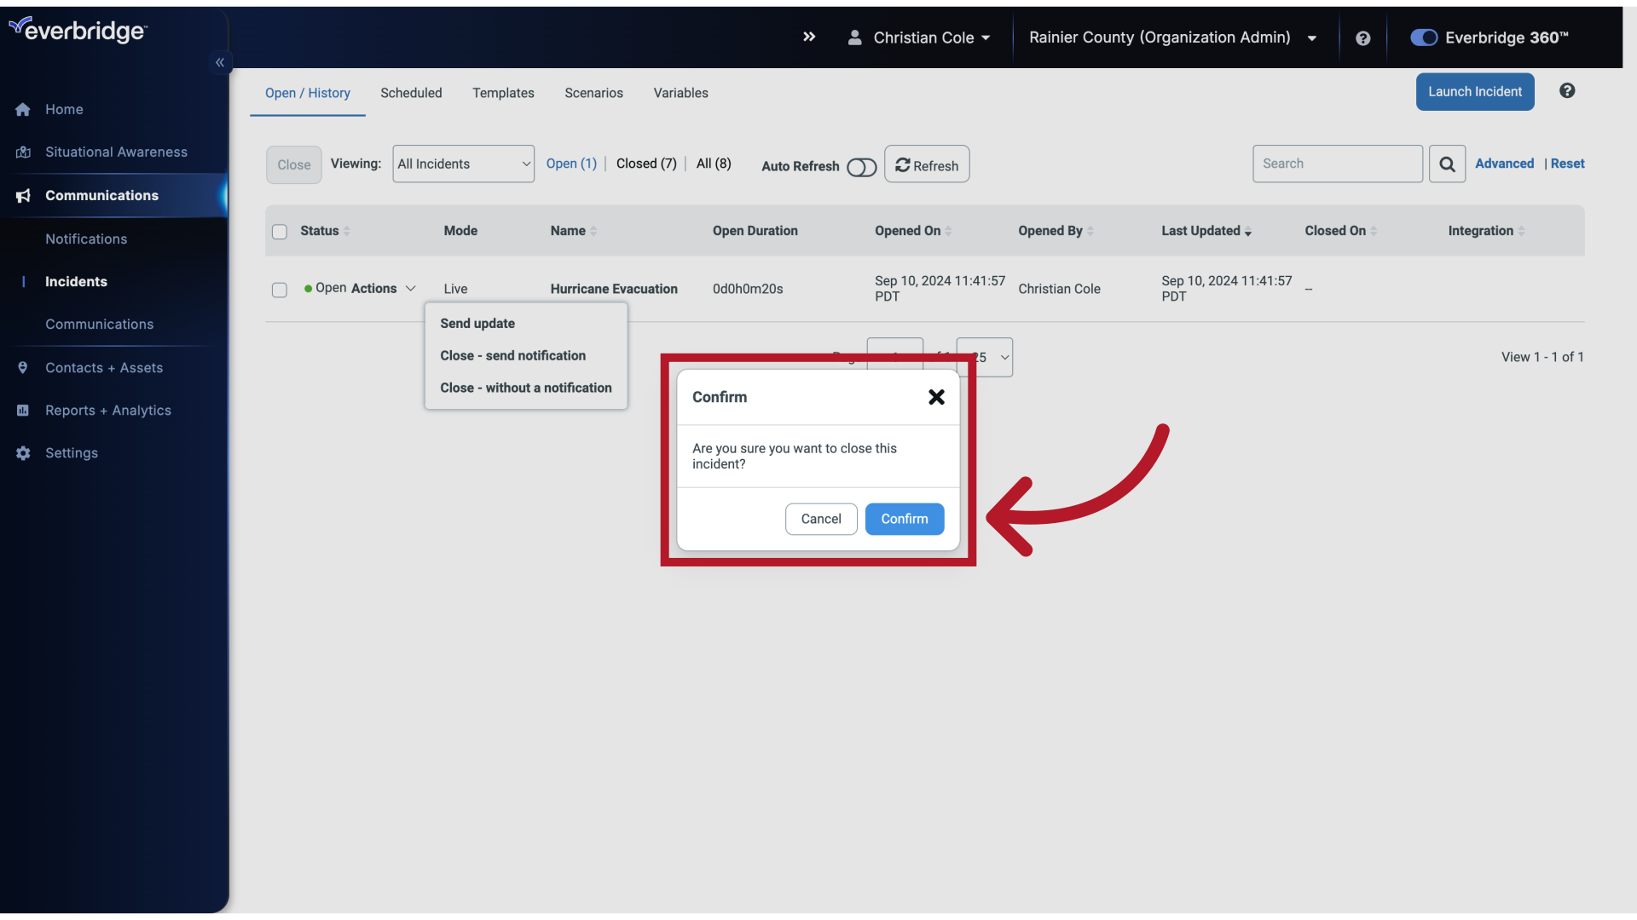Open the Hurricane Evacuation incident name
This screenshot has height=920, width=1637.
pos(614,290)
